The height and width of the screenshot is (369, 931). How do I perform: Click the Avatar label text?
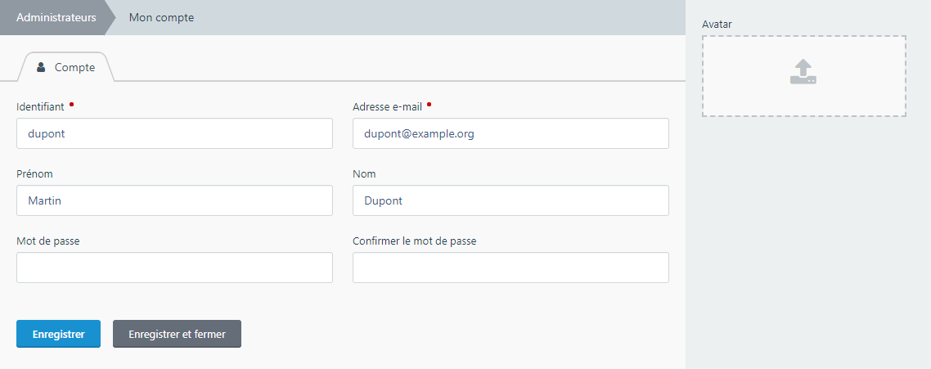click(717, 25)
